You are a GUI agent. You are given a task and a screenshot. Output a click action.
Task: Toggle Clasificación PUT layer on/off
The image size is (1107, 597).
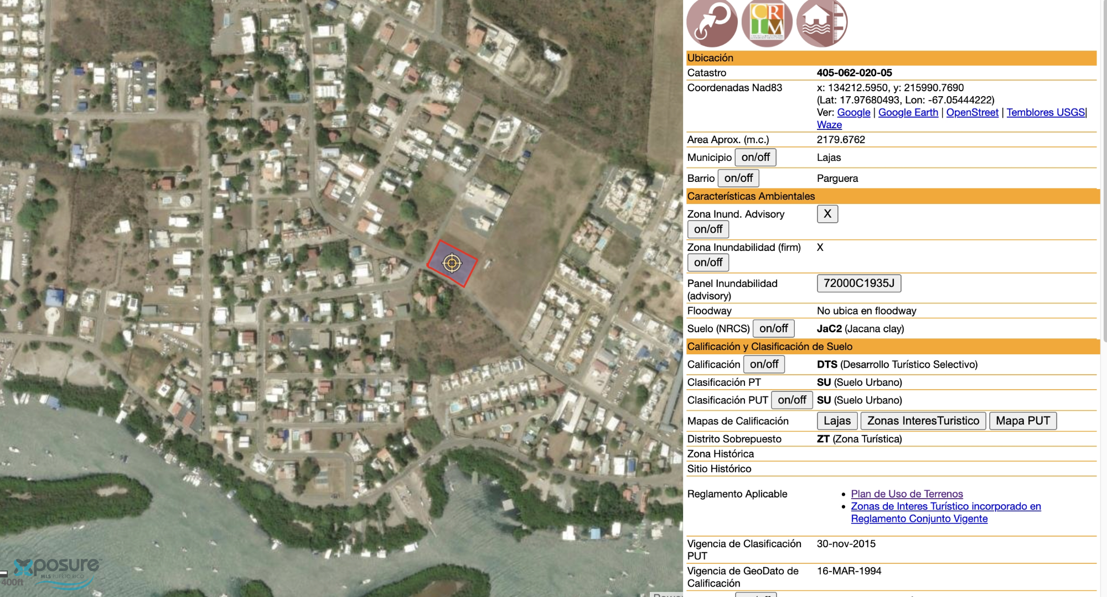tap(792, 400)
